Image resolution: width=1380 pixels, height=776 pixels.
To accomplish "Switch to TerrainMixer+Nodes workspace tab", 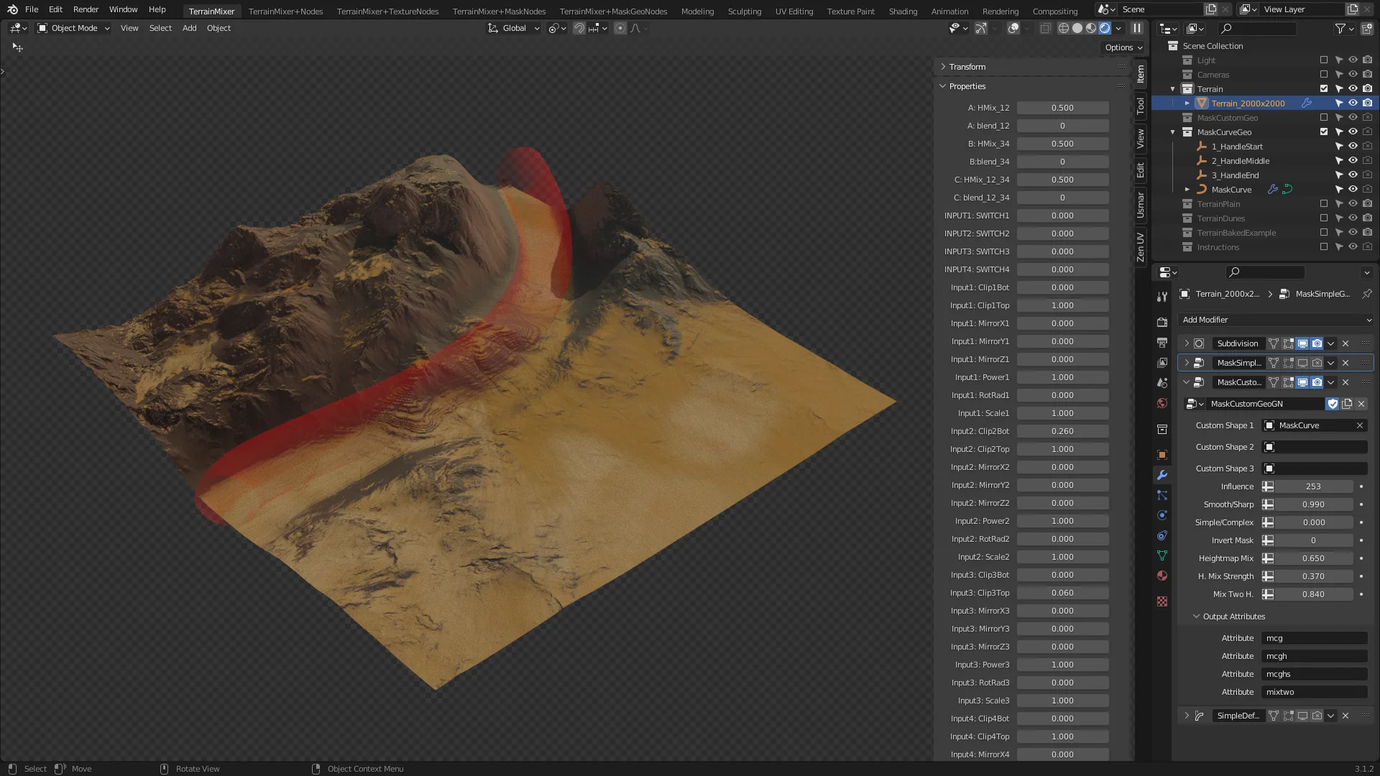I will [x=285, y=11].
